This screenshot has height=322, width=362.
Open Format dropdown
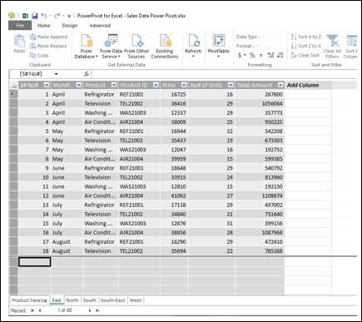pos(258,46)
